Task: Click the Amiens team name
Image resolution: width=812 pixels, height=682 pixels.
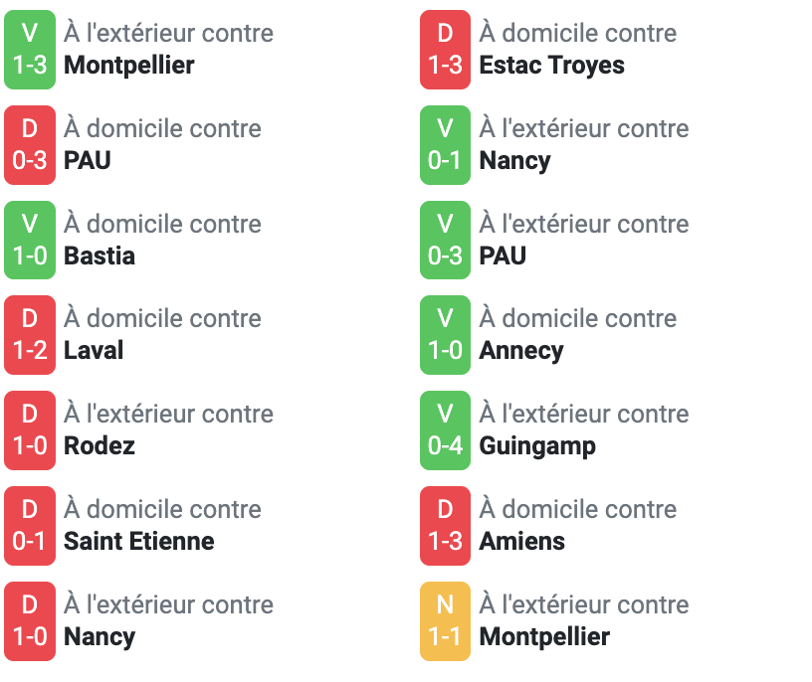Action: (522, 541)
